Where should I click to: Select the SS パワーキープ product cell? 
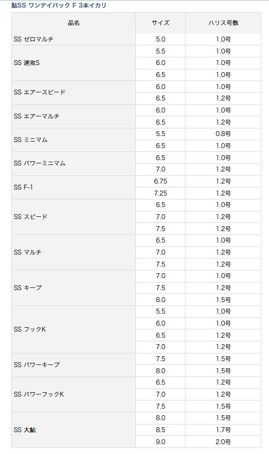(x=74, y=365)
